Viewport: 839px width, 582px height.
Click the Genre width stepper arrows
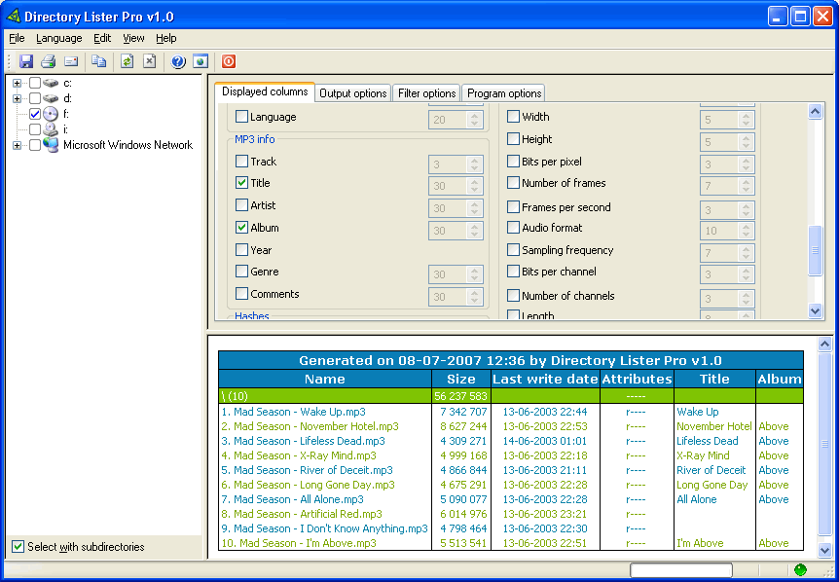[x=475, y=275]
